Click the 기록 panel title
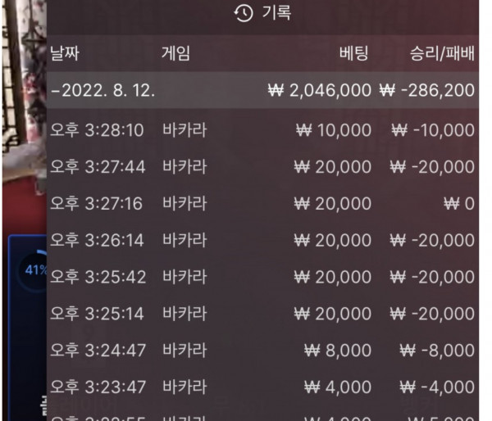Screen dimensions: 492x421 [x=276, y=13]
